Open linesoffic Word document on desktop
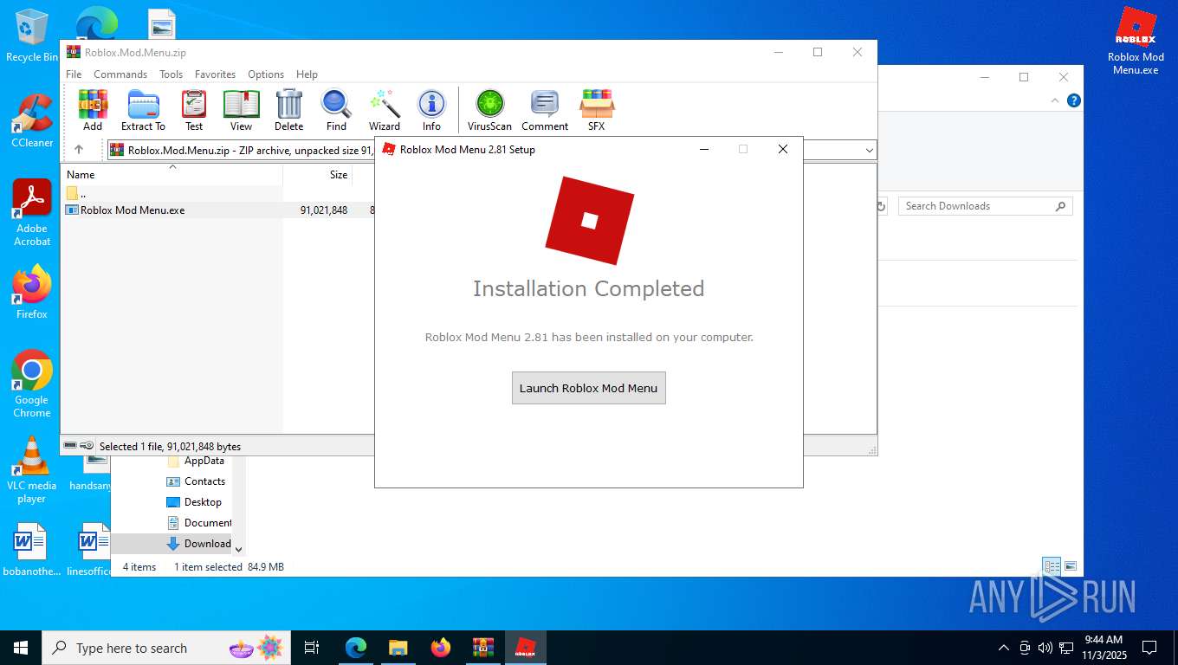 pyautogui.click(x=89, y=550)
